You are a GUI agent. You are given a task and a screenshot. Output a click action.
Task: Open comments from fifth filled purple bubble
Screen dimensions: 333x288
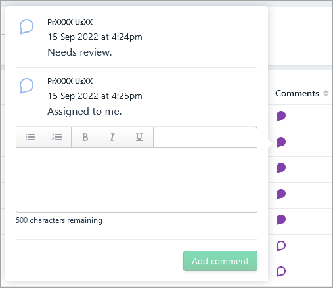(x=281, y=220)
